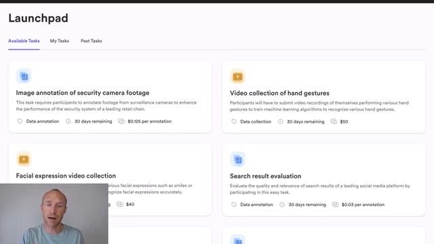This screenshot has width=434, height=244.
Task: Click clock icon on Search result evaluation card
Action: 282,205
